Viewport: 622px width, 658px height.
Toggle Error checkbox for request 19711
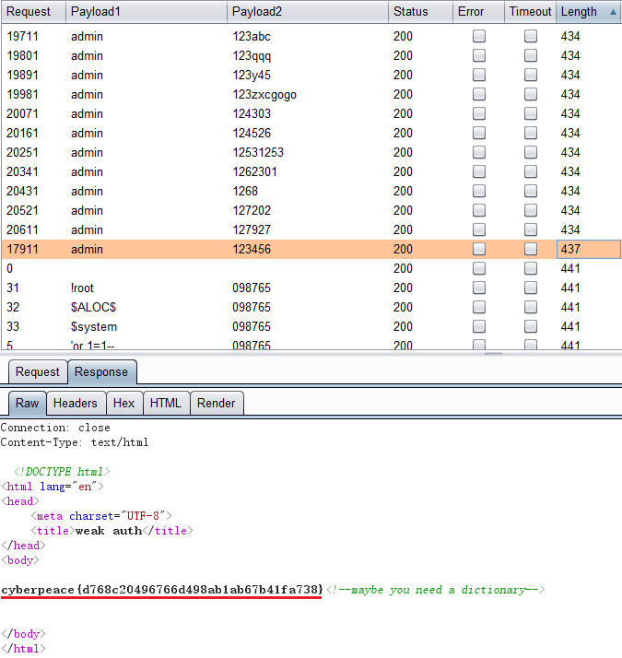point(479,36)
